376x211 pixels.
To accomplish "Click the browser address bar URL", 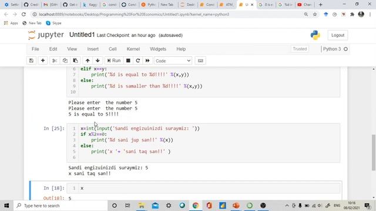I will tap(134, 14).
